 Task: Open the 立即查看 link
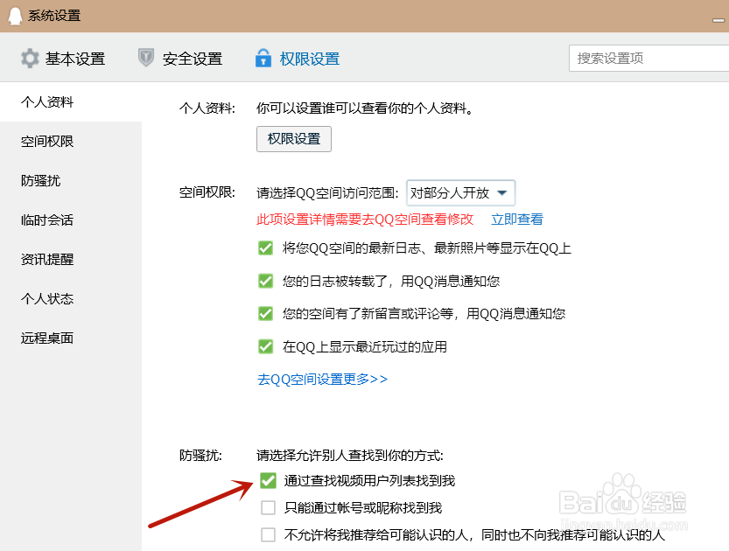[517, 220]
